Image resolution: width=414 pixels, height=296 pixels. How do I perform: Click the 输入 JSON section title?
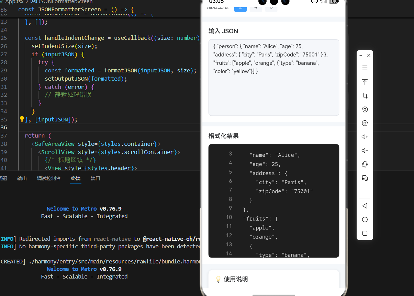point(223,31)
